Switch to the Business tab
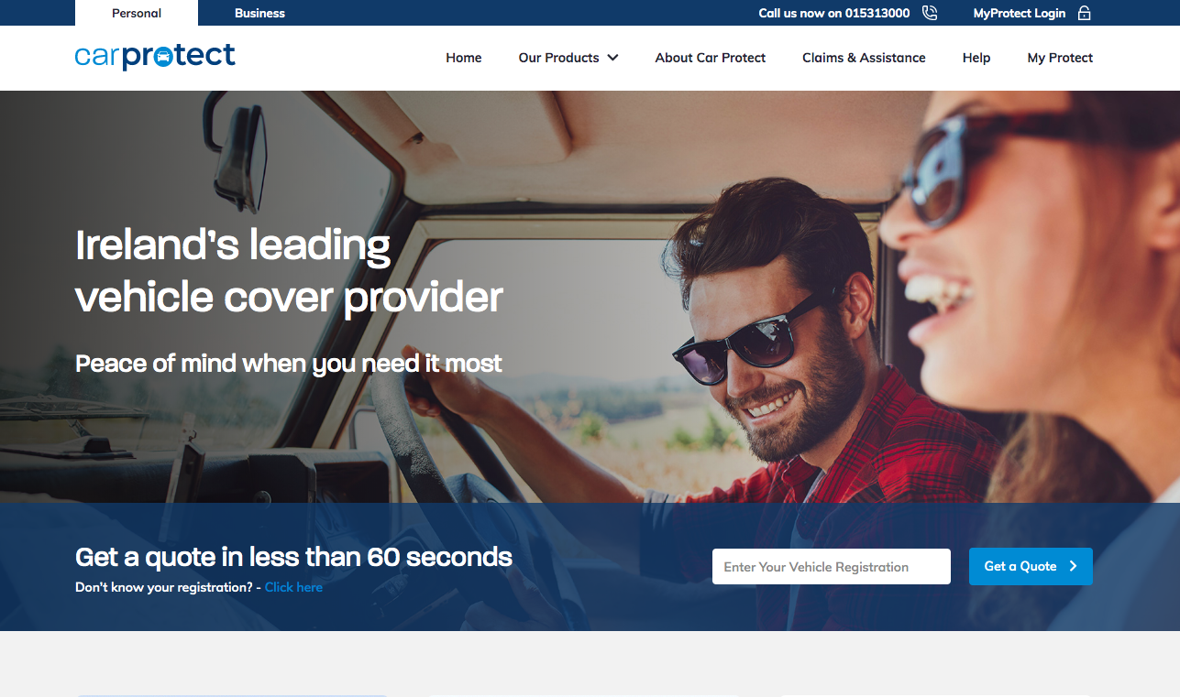The height and width of the screenshot is (697, 1180). [x=259, y=13]
